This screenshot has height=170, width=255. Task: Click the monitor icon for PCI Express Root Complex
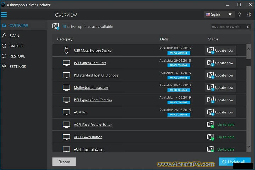pyautogui.click(x=66, y=100)
